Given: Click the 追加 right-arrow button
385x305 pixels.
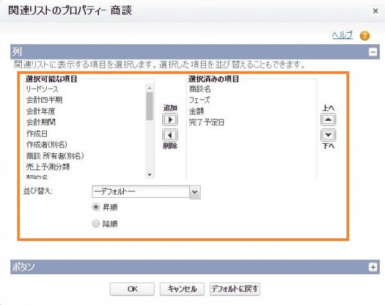Looking at the screenshot, I should click(x=170, y=120).
